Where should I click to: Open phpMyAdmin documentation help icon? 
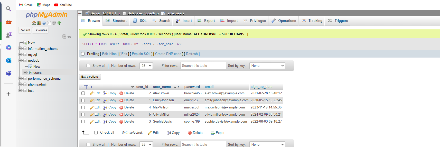(44, 23)
